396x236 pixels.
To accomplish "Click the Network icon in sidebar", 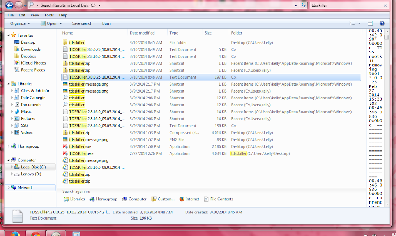I will (14, 187).
